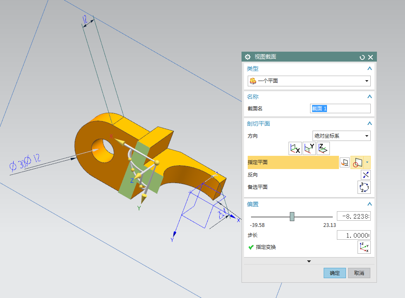The height and width of the screenshot is (298, 405).
Task: Reset the 视图截面 dialog
Action: click(362, 57)
